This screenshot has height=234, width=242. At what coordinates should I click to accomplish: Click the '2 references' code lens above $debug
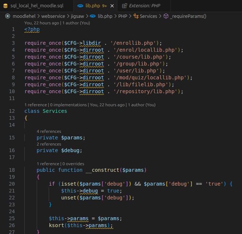(x=49, y=144)
